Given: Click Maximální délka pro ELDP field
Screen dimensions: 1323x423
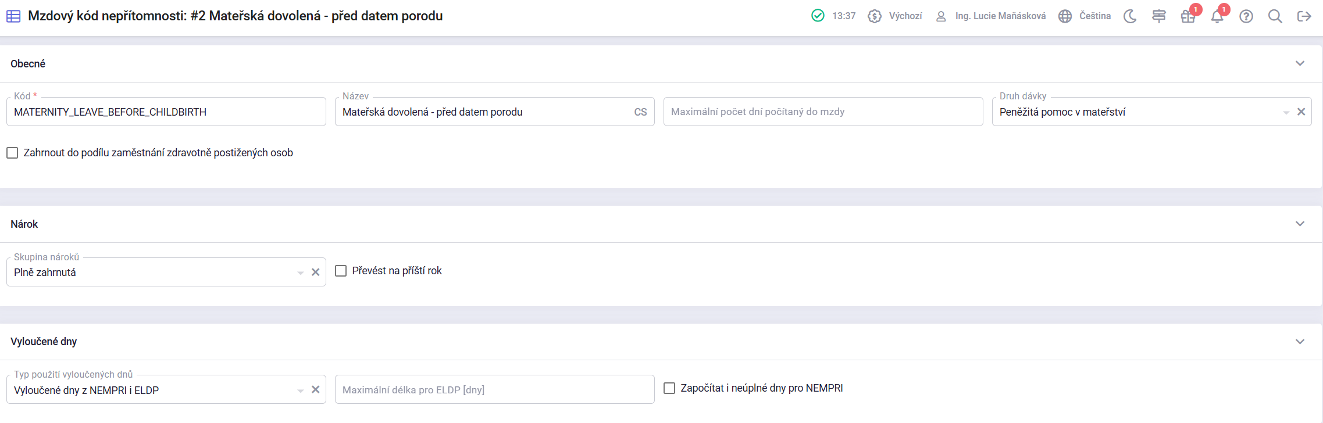Looking at the screenshot, I should [494, 390].
